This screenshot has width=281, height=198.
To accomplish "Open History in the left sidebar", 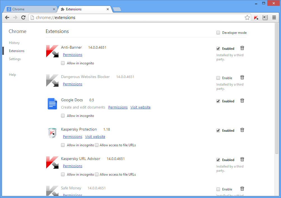I will (14, 43).
